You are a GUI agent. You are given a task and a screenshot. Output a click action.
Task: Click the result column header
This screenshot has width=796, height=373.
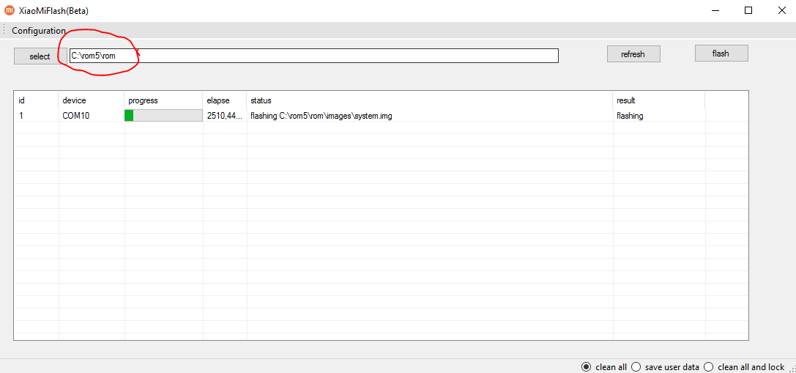point(659,100)
